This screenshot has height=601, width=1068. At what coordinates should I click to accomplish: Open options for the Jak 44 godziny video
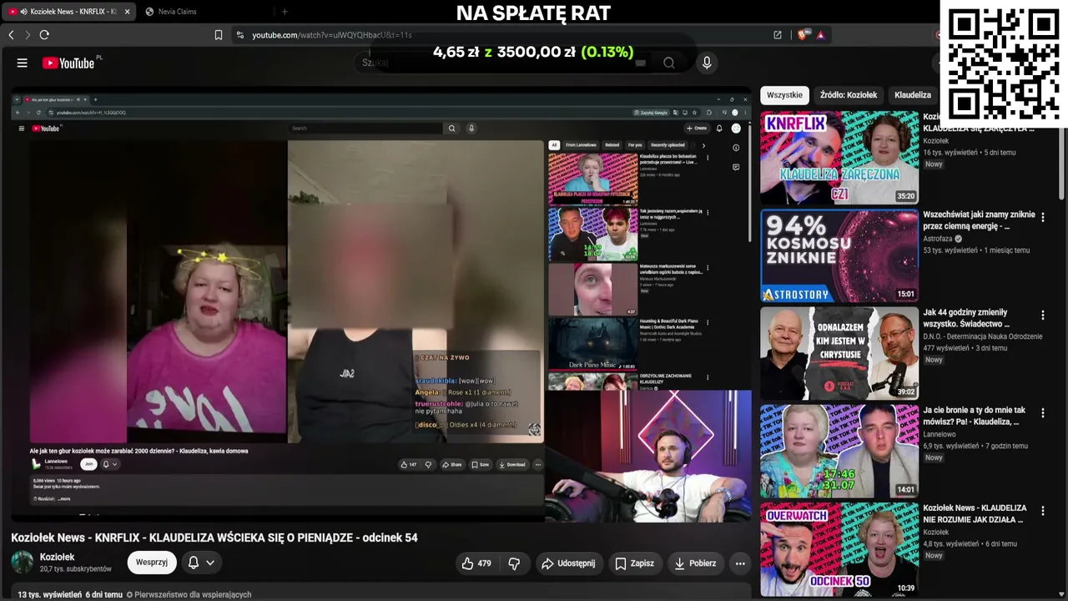1042,316
